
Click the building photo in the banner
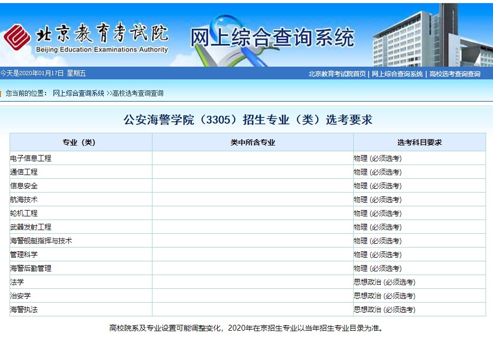(x=432, y=35)
